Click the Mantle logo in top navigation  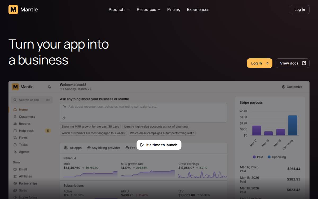click(x=23, y=10)
